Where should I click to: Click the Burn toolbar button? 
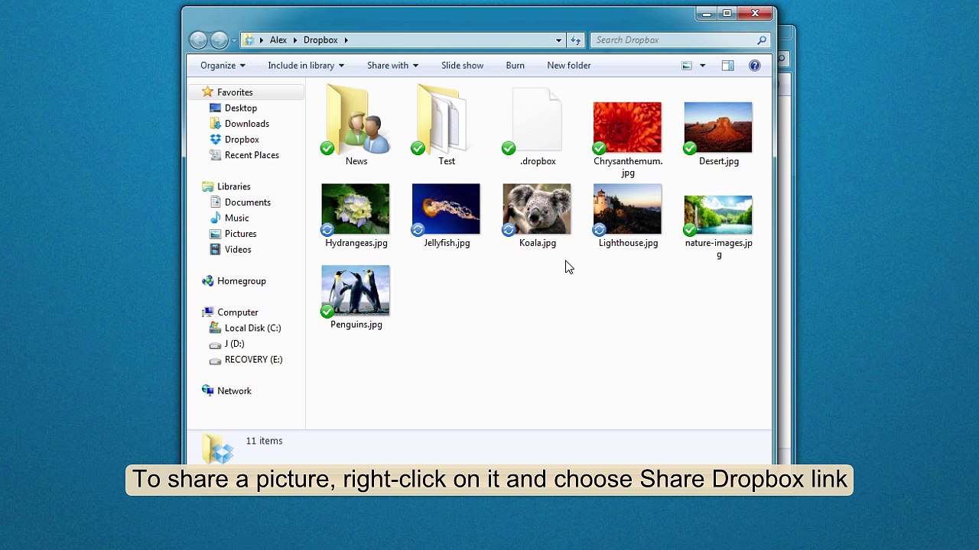[515, 66]
